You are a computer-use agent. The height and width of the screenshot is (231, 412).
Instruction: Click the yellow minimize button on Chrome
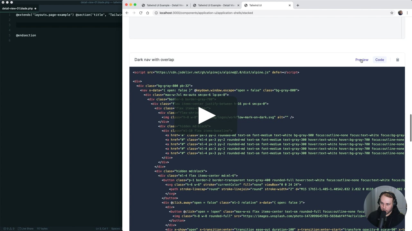click(x=131, y=5)
